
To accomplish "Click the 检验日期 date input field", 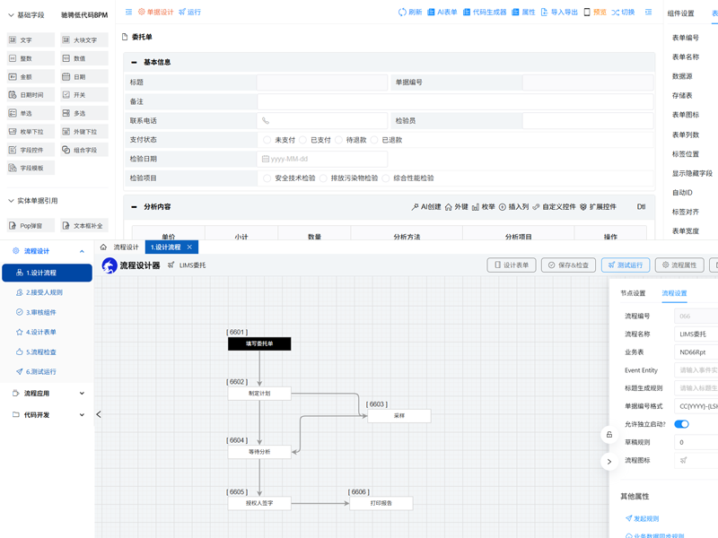I will click(x=323, y=159).
